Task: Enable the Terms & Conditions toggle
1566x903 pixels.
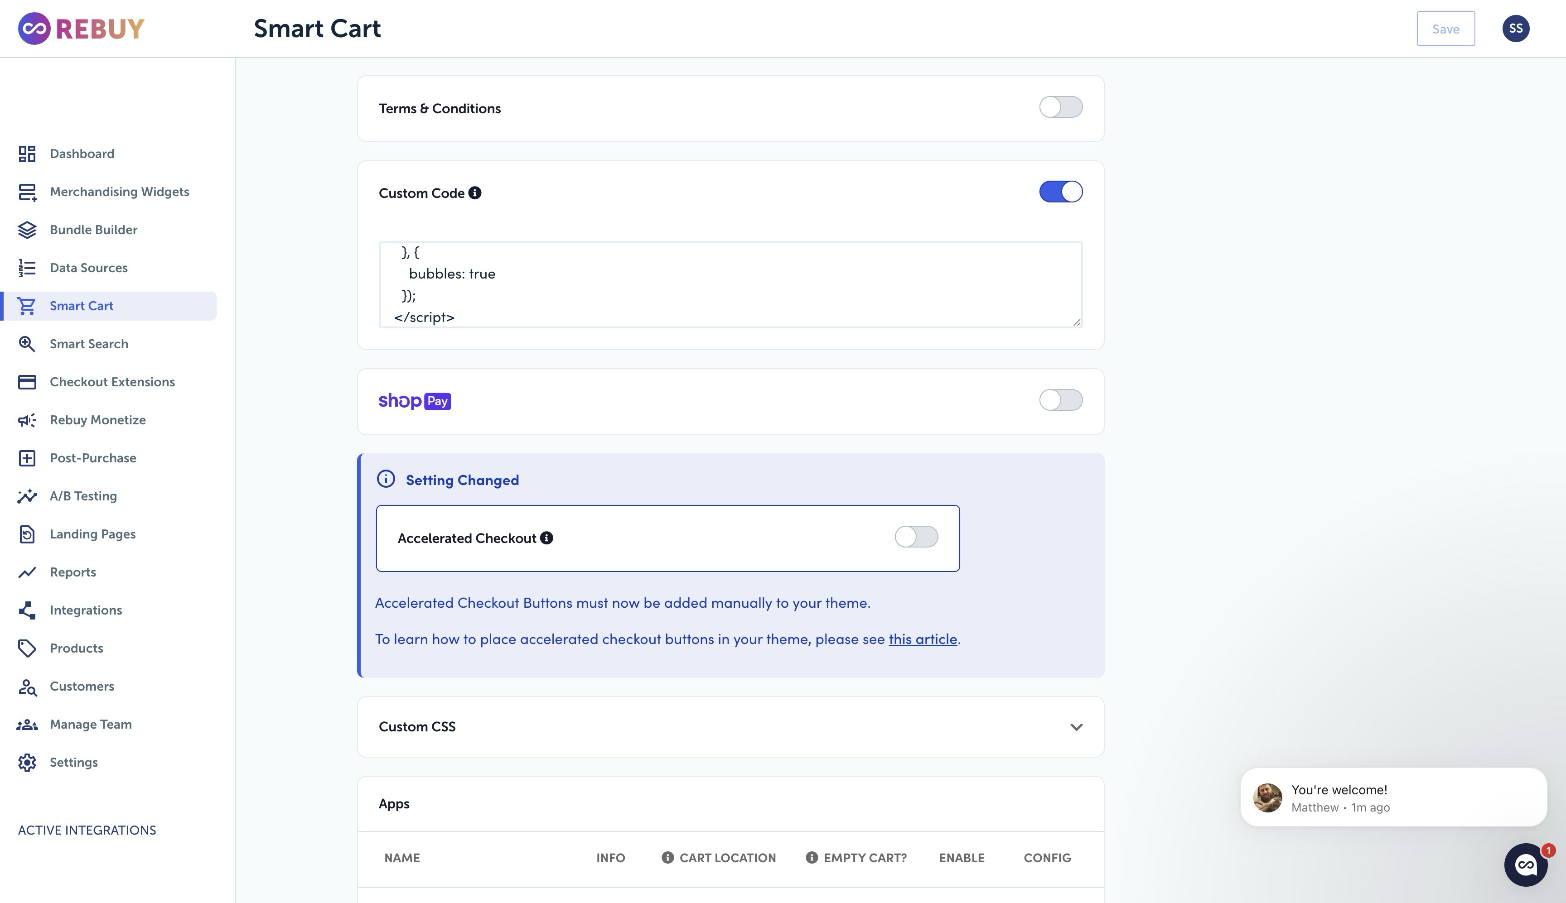Action: [x=1060, y=107]
